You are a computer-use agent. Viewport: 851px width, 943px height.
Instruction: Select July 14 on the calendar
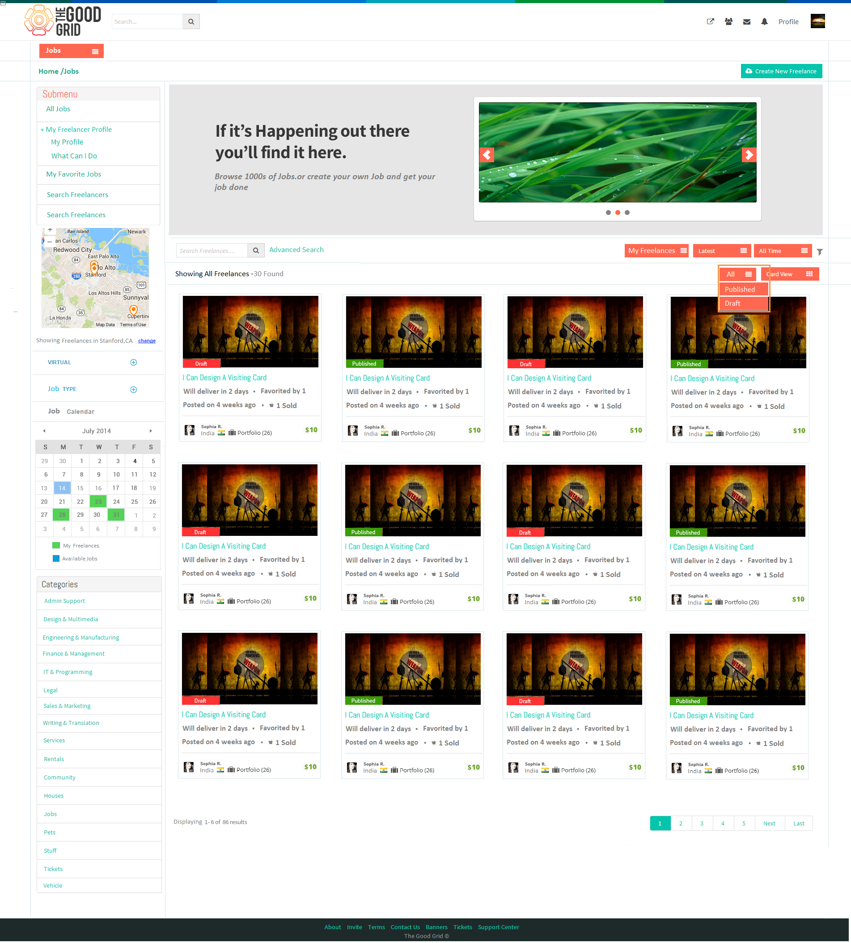[x=62, y=488]
